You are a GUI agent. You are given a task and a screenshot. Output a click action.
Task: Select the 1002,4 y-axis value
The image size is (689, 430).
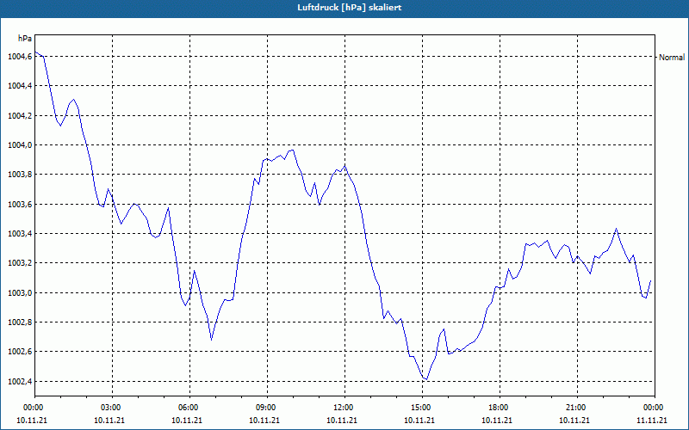click(20, 381)
